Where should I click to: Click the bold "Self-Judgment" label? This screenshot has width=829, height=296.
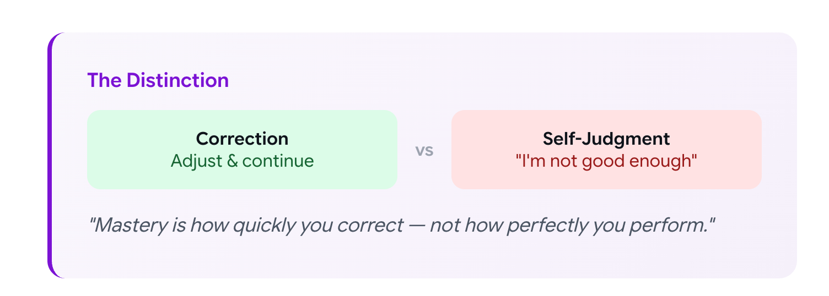pyautogui.click(x=606, y=139)
